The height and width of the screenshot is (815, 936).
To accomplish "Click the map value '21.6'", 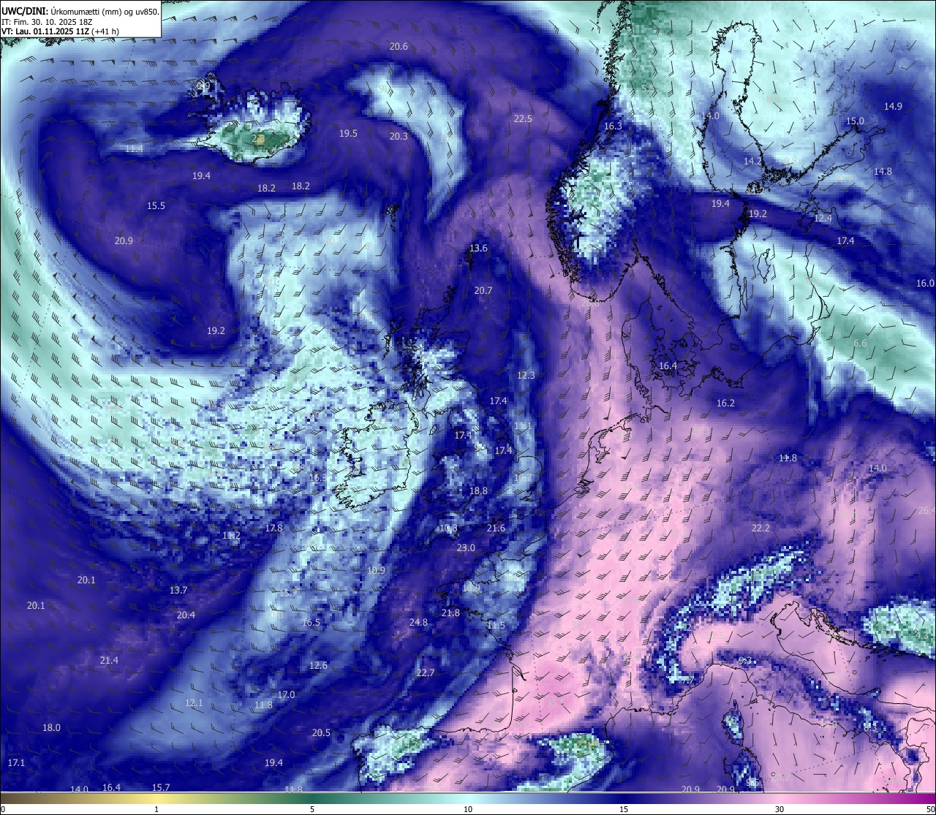I will pos(496,528).
